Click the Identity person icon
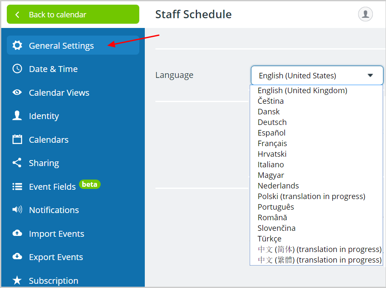 click(17, 115)
